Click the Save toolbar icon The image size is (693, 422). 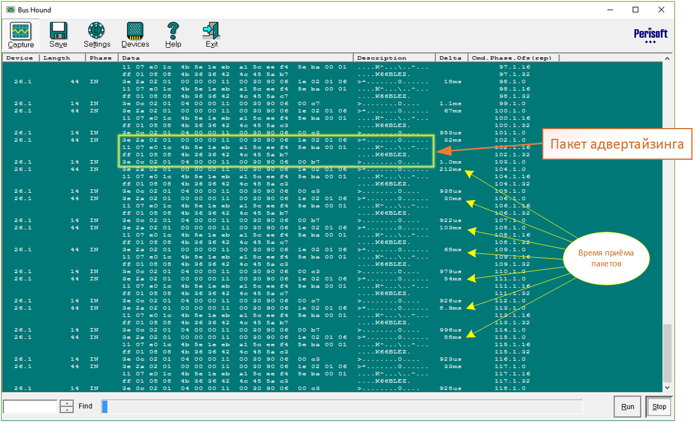tap(58, 36)
